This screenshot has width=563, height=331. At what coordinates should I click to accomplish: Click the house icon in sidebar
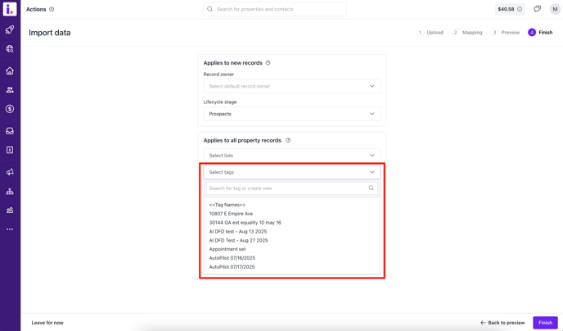10,71
